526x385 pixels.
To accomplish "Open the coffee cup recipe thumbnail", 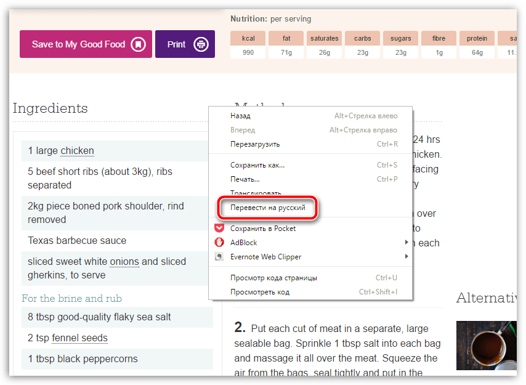I will (486, 345).
